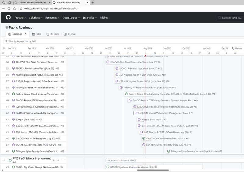Click the browser address bar URL
The height and width of the screenshot is (172, 244).
point(51,9)
